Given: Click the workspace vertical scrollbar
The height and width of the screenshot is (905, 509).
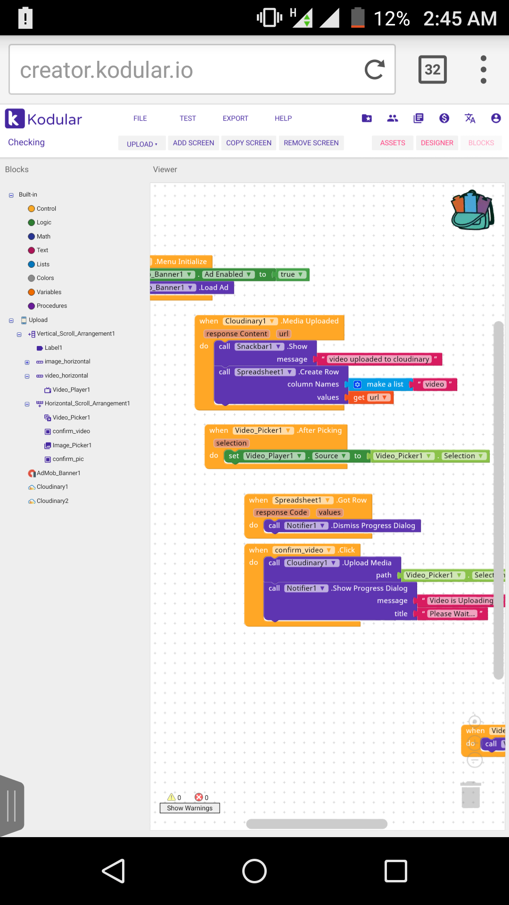Looking at the screenshot, I should 499,500.
